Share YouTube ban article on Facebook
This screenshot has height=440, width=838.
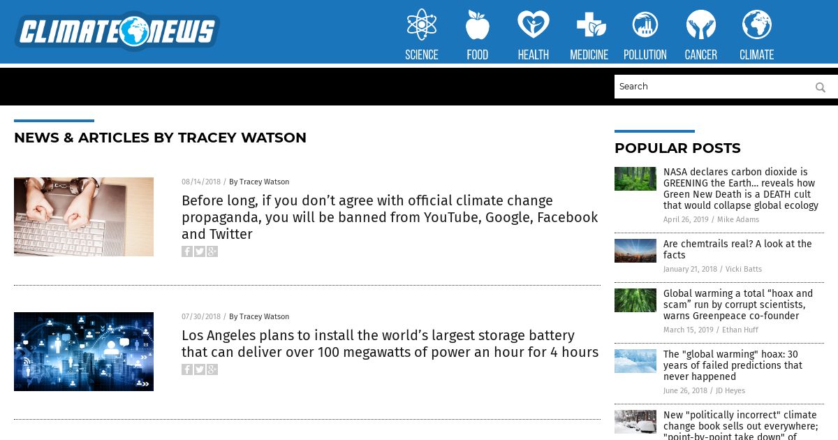coord(187,251)
